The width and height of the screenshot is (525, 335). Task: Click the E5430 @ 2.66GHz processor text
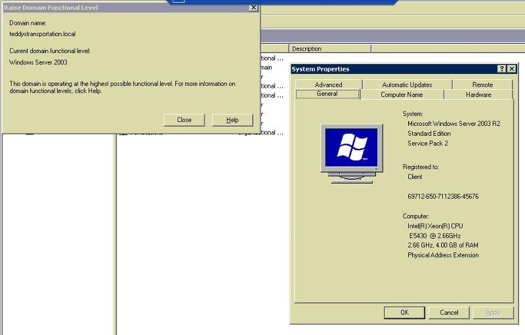435,236
